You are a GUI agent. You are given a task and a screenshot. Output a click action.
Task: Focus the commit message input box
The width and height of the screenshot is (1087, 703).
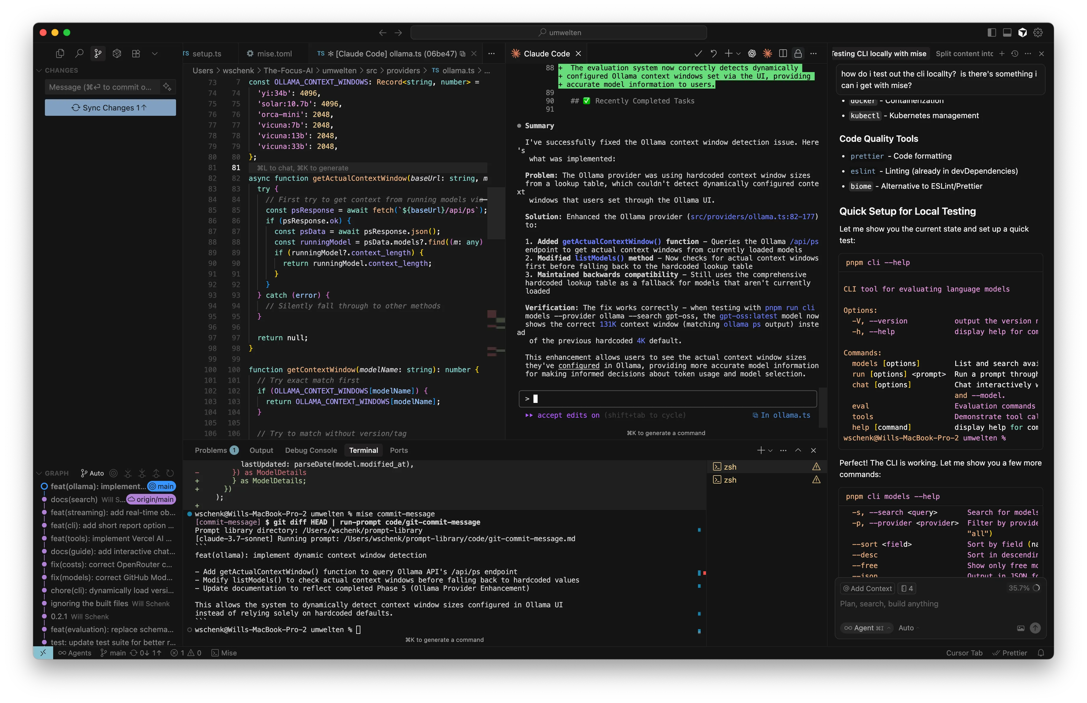(x=103, y=87)
